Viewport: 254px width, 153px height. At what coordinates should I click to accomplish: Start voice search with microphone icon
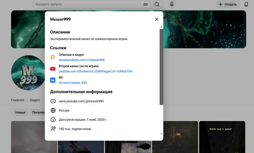172,4
